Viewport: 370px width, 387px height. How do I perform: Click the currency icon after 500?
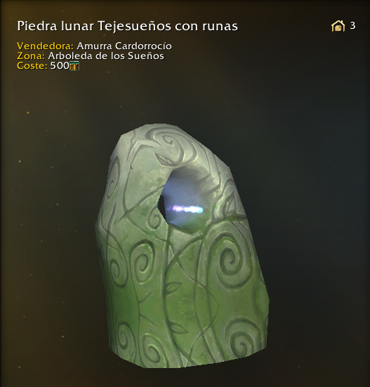(74, 66)
